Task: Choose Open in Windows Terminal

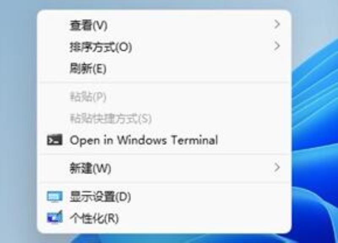Action: (164, 140)
